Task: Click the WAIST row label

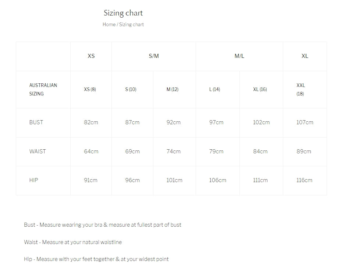Action: point(38,152)
